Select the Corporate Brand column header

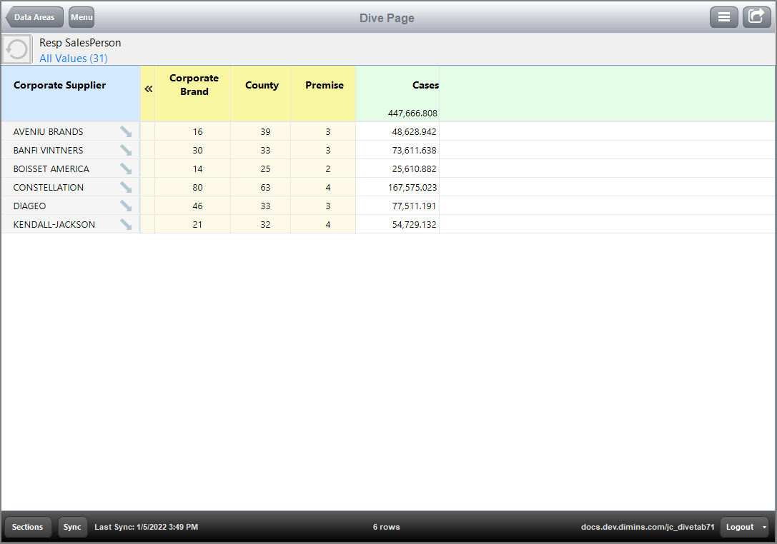pyautogui.click(x=193, y=85)
